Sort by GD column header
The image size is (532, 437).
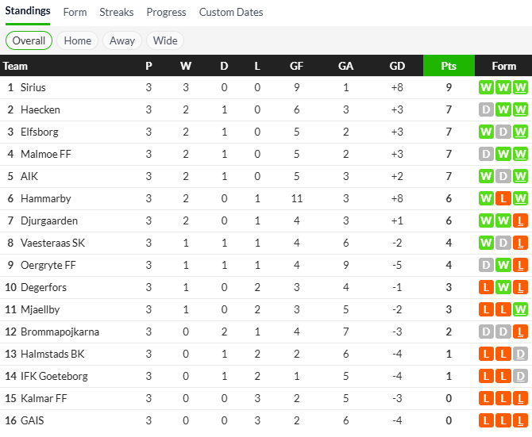[x=398, y=66]
